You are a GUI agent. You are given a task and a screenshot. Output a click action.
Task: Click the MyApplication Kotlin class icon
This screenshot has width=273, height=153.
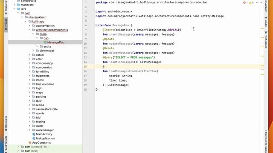34,138
